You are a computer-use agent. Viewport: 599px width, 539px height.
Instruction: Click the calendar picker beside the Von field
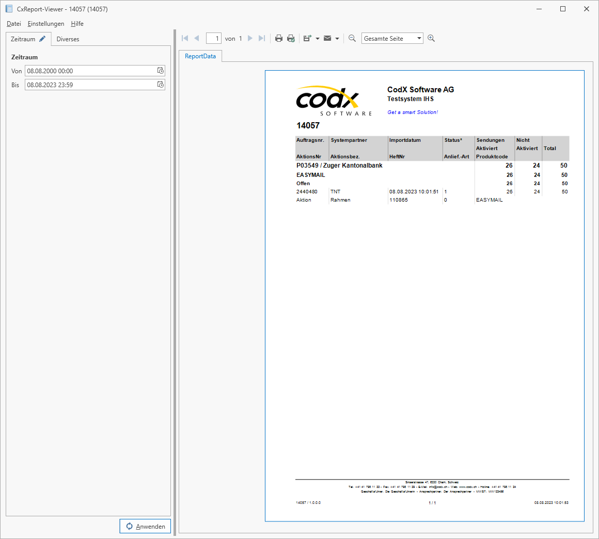point(161,71)
